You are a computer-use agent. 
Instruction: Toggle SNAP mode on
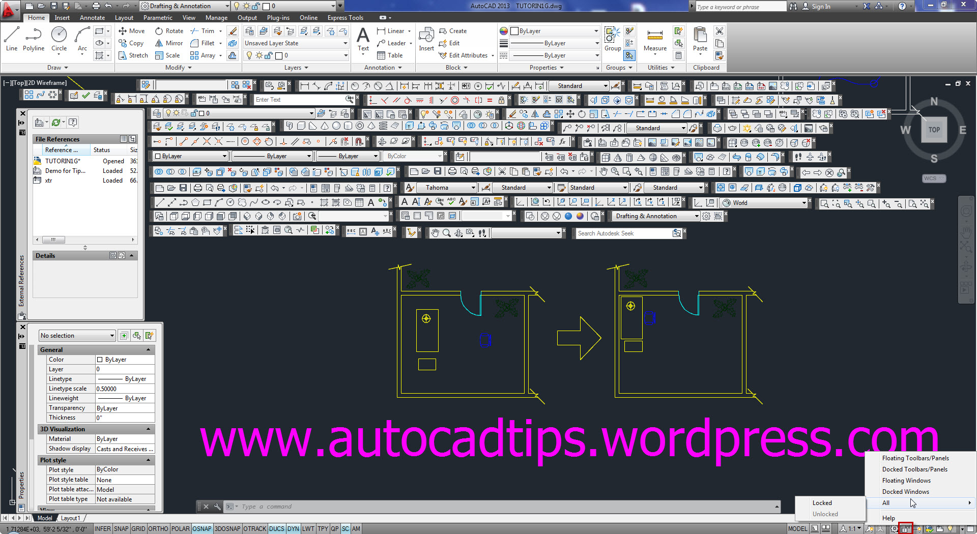pyautogui.click(x=121, y=528)
